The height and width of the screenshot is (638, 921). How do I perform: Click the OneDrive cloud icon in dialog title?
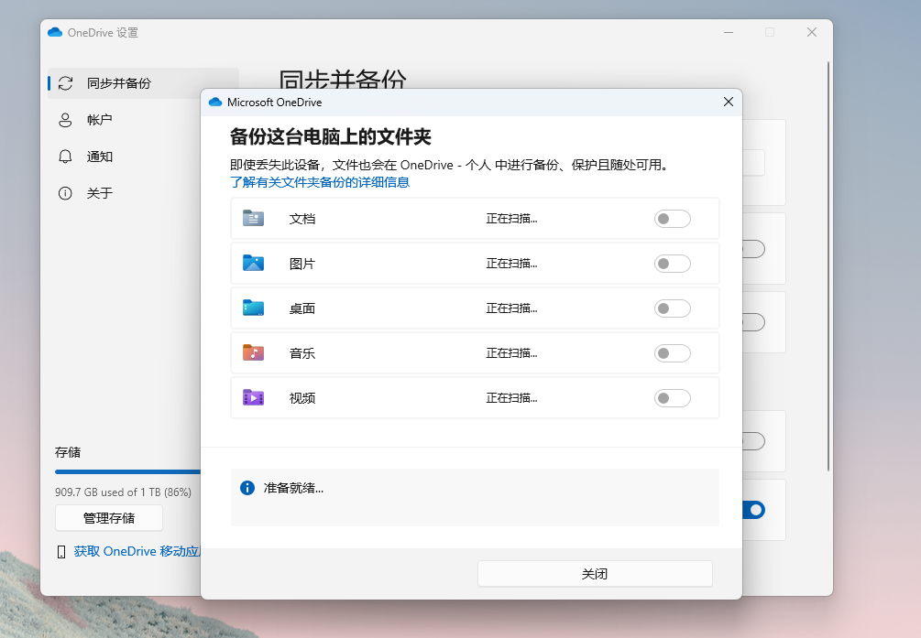pos(215,103)
